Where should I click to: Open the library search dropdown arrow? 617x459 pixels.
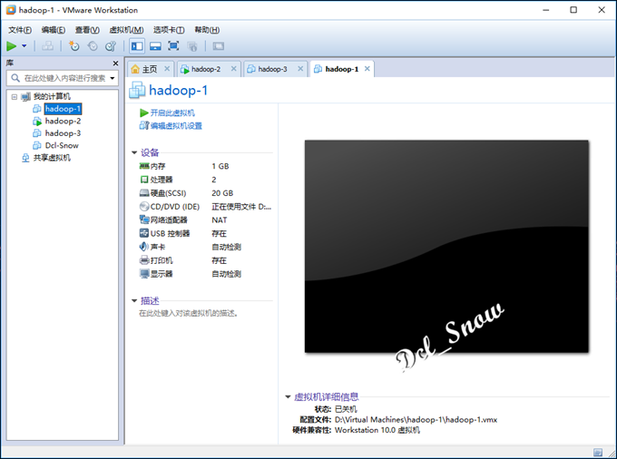click(x=113, y=78)
